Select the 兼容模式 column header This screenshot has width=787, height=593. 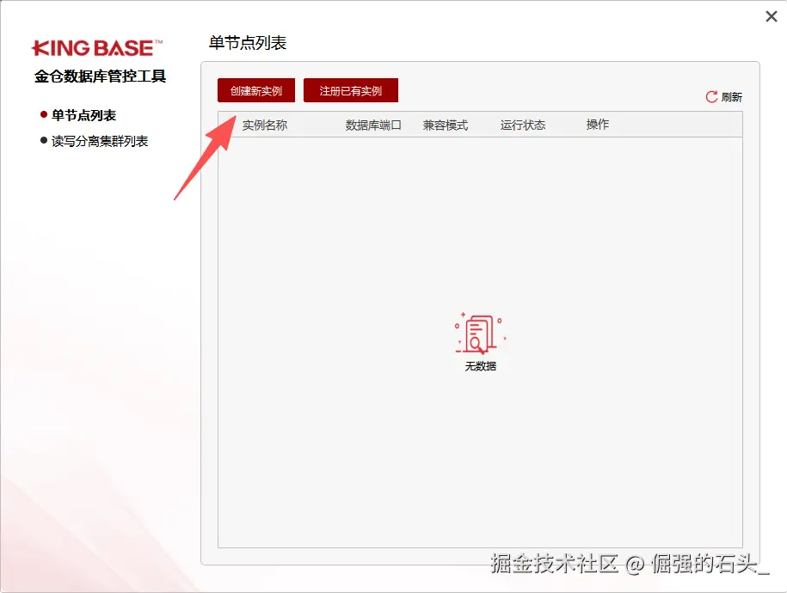click(x=445, y=124)
